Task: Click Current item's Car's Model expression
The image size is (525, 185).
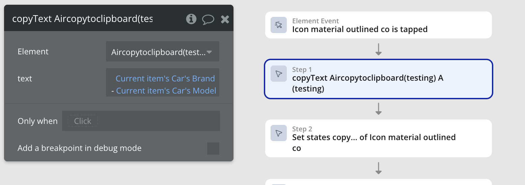Action: 166,91
